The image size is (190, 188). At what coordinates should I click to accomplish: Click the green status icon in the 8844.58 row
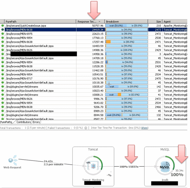2,115
